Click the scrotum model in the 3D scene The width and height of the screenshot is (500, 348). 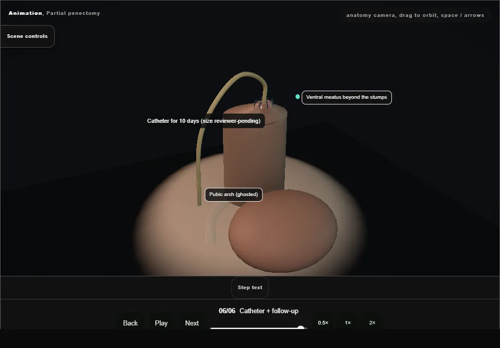pyautogui.click(x=283, y=231)
